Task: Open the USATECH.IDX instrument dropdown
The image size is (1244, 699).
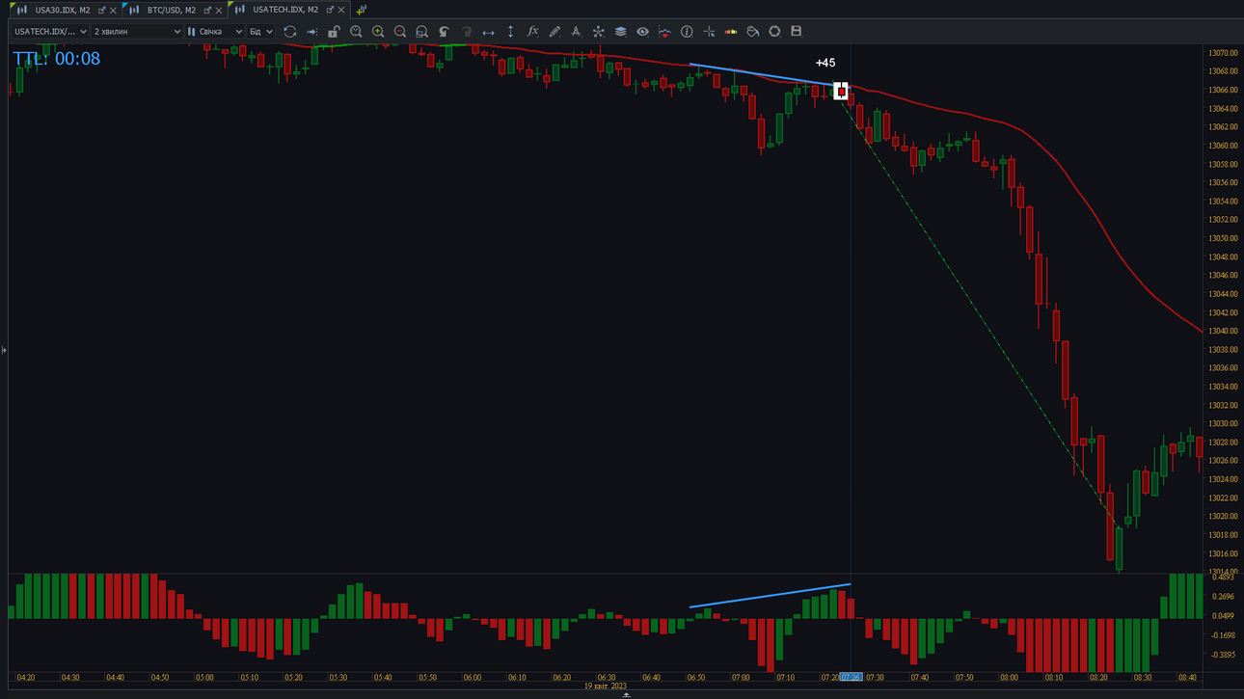Action: pyautogui.click(x=50, y=32)
